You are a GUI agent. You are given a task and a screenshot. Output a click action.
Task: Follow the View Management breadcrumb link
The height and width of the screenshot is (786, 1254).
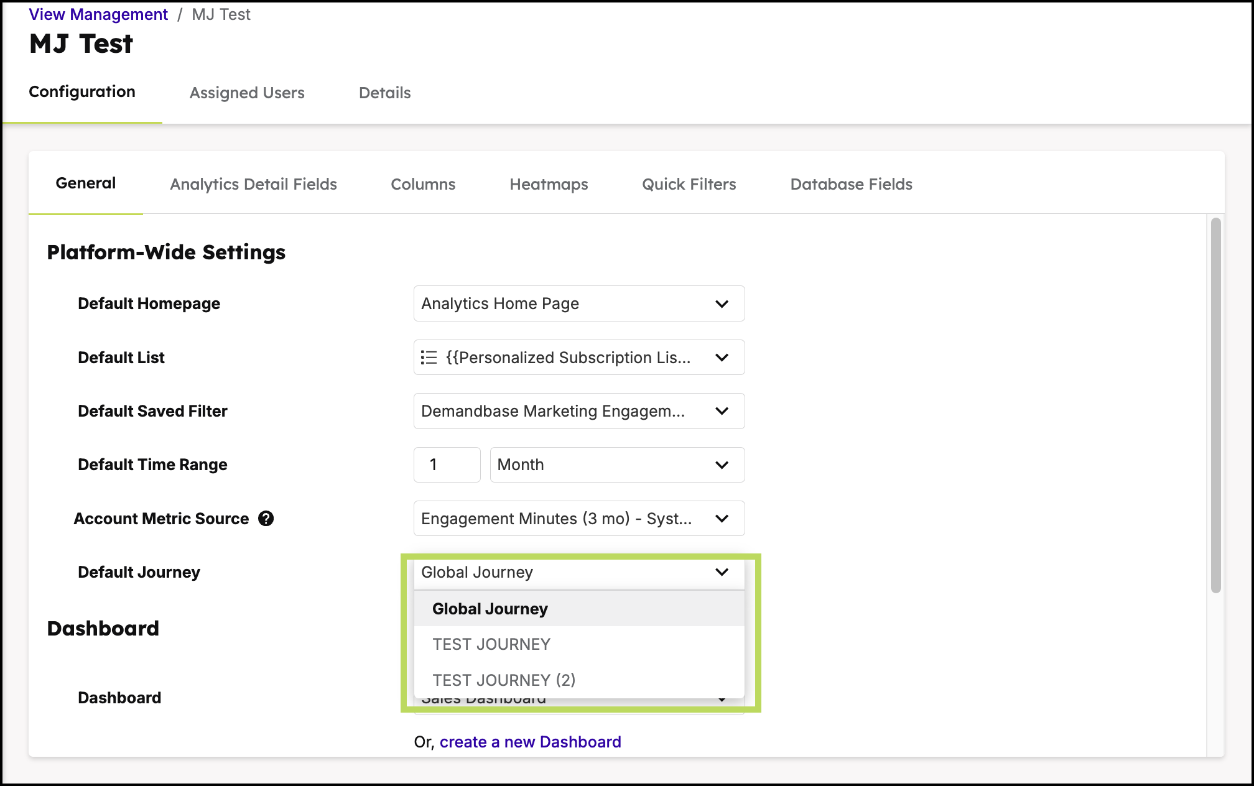[98, 14]
